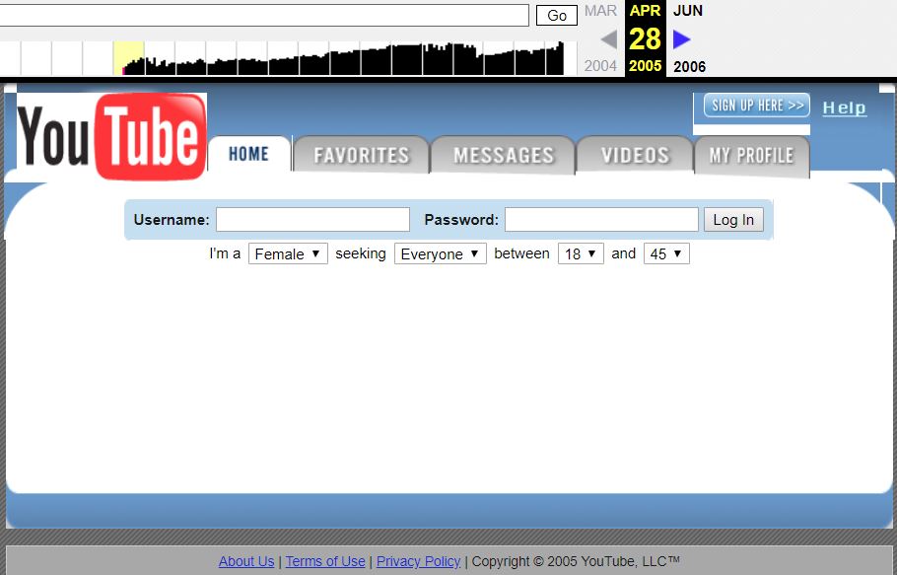Select the Videos tab
The height and width of the screenshot is (575, 897).
(x=635, y=155)
